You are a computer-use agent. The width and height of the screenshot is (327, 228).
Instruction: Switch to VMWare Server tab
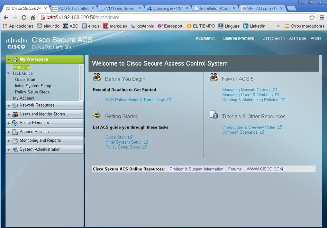(121, 8)
